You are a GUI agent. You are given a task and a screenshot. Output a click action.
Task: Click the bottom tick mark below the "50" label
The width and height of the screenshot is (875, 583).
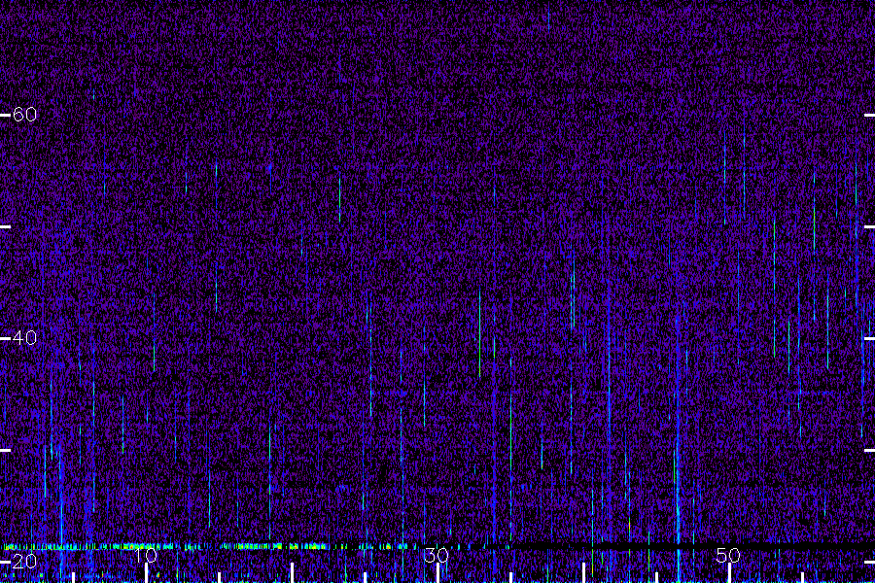click(729, 573)
